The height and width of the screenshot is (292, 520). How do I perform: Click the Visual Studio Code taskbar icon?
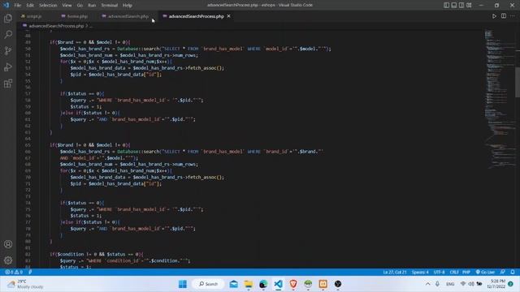(x=278, y=284)
